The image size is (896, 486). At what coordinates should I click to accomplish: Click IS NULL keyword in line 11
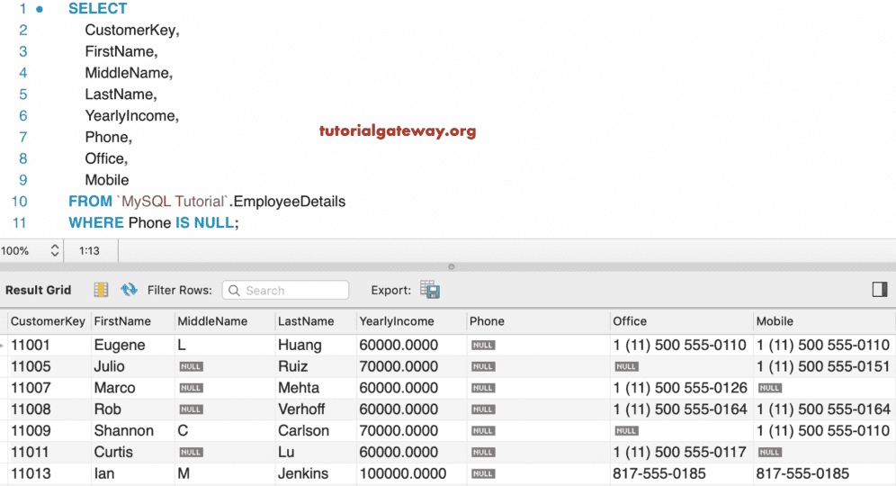pyautogui.click(x=204, y=223)
